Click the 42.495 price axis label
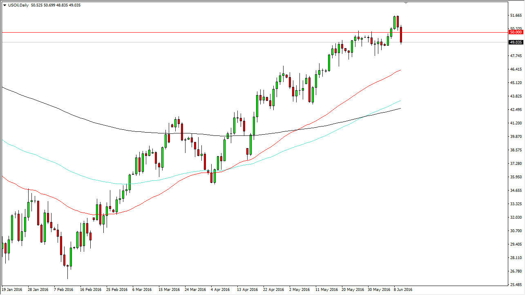Screen dimensions: 525x295 click(516, 110)
